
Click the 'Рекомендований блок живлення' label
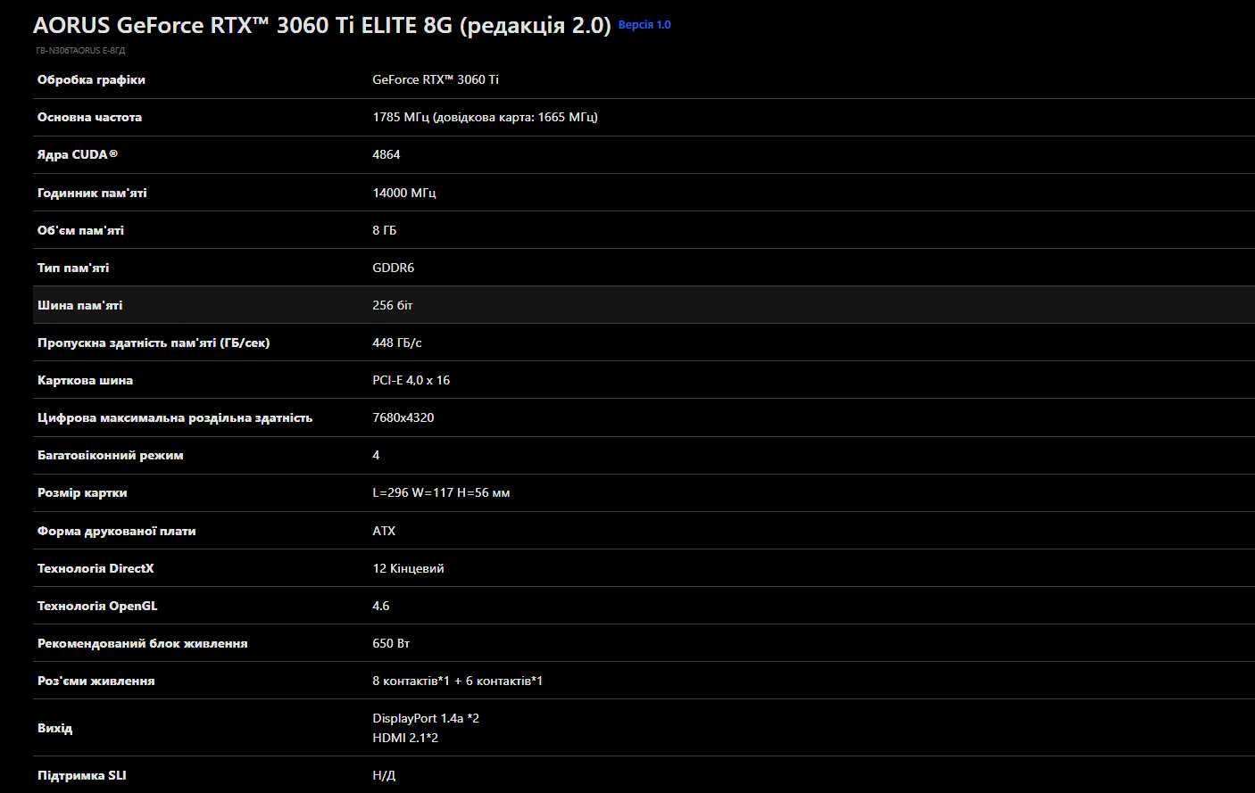click(x=143, y=643)
